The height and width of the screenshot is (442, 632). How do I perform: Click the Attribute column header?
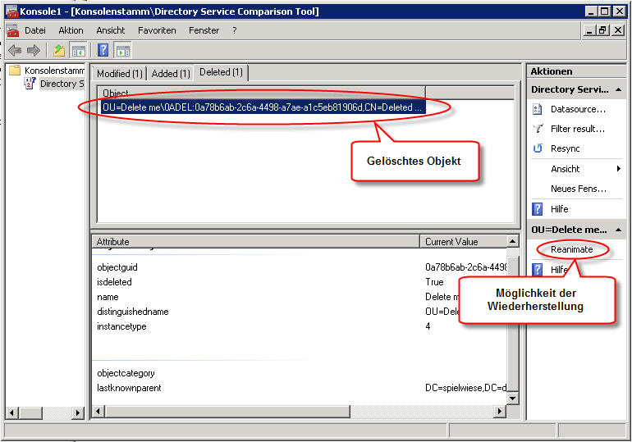click(x=256, y=242)
